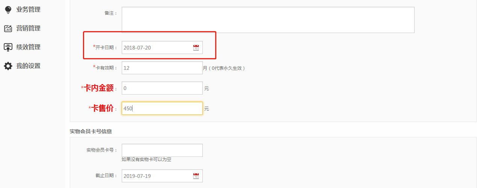This screenshot has width=477, height=188.
Task: Go to the 绩效管理 menu text
Action: click(x=28, y=47)
